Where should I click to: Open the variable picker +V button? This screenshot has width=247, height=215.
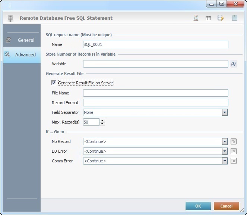point(234,64)
